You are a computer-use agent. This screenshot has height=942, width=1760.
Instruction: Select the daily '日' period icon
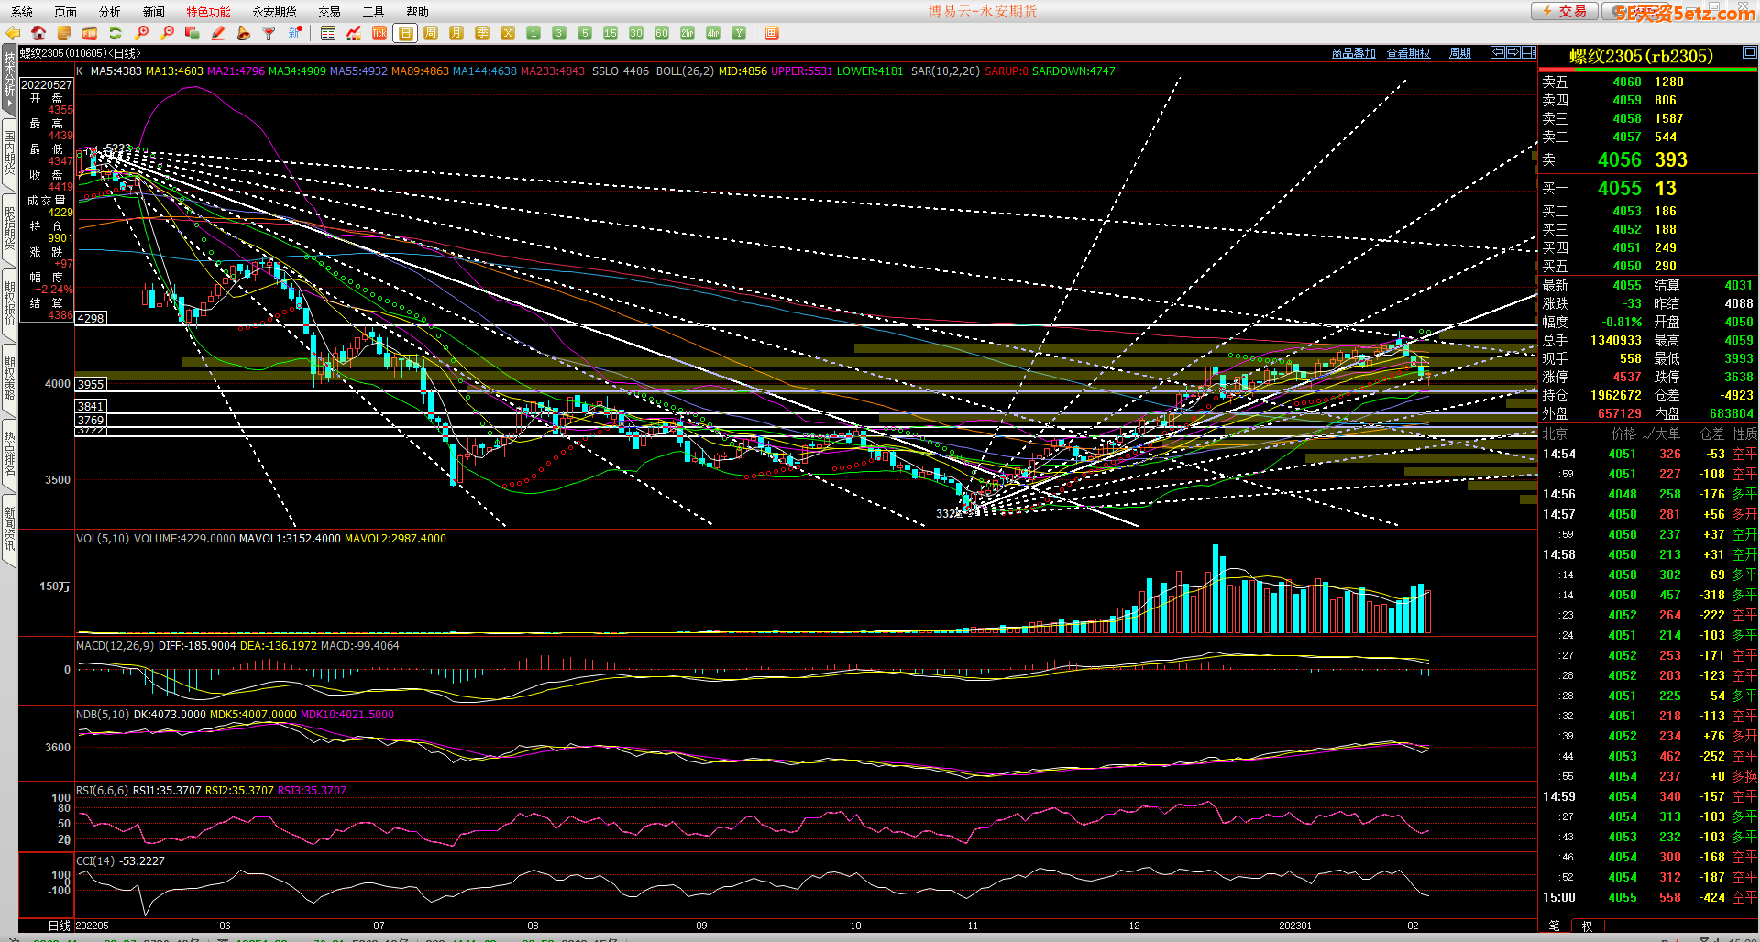click(x=405, y=33)
